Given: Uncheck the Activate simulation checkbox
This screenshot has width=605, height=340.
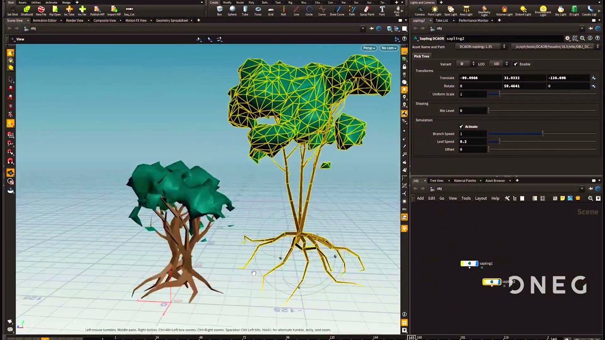Looking at the screenshot, I should (x=461, y=127).
